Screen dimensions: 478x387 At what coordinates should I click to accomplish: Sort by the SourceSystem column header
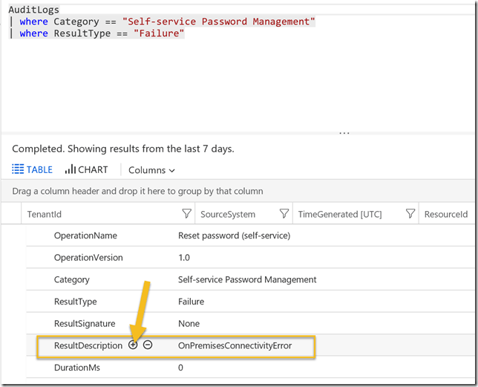228,214
